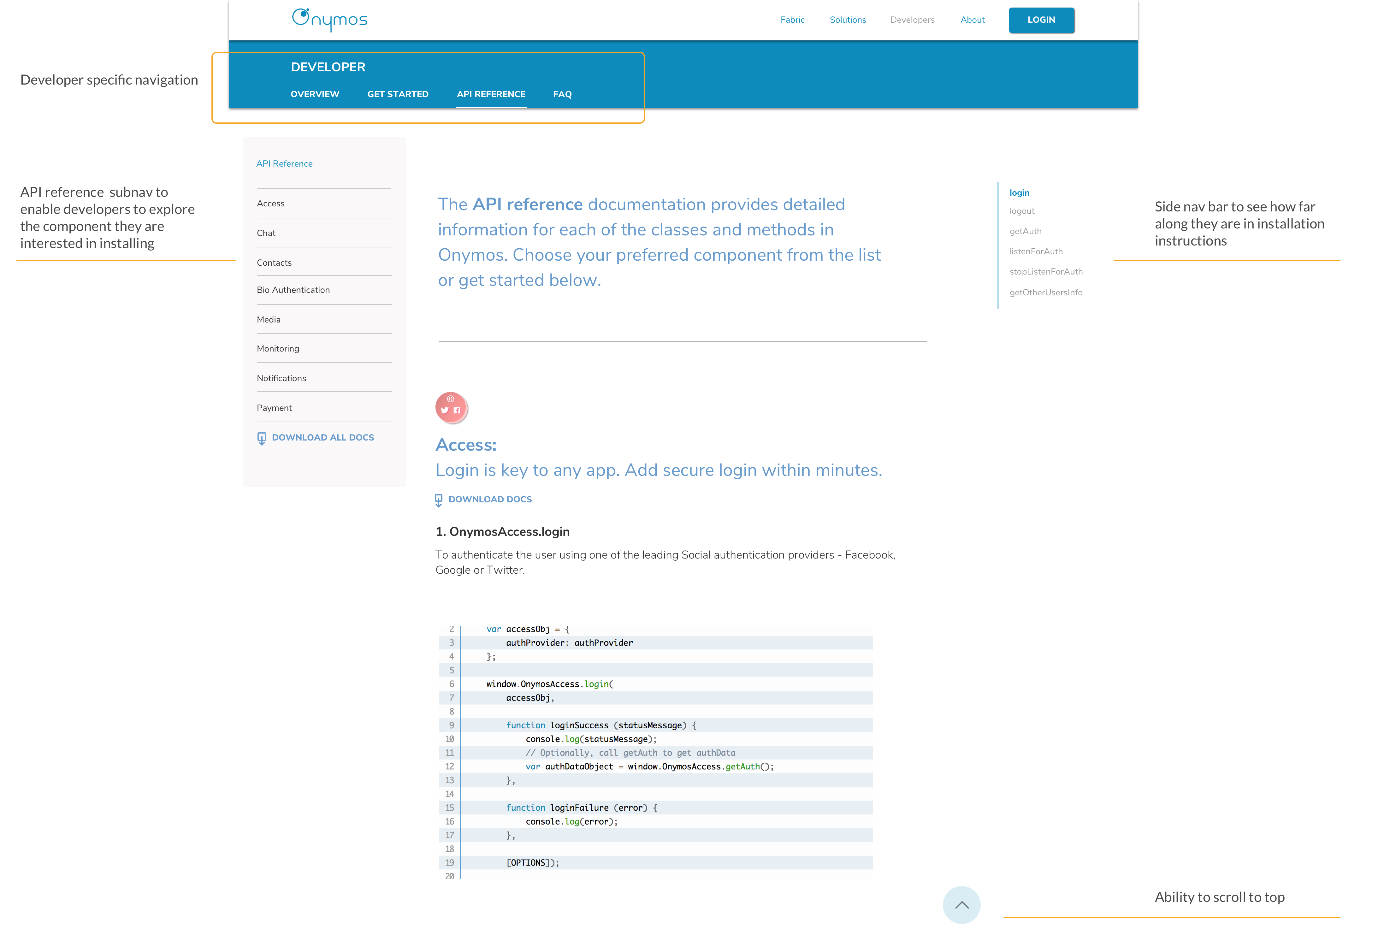1396x941 pixels.
Task: Click the API Reference sidebar heading link
Action: point(285,164)
